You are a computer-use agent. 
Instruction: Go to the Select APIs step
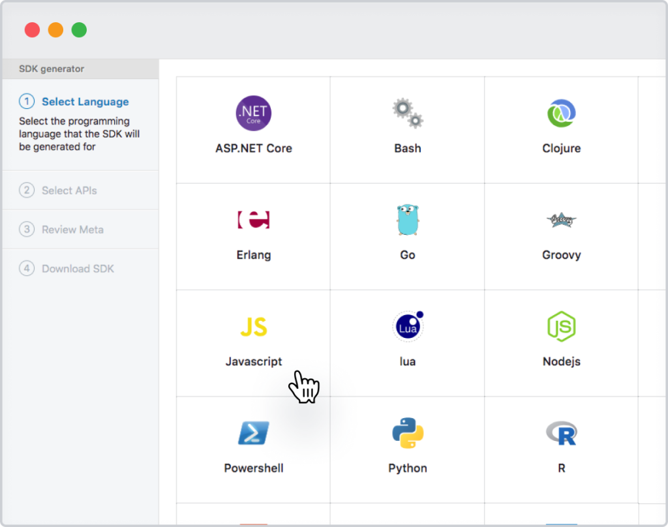pos(69,190)
